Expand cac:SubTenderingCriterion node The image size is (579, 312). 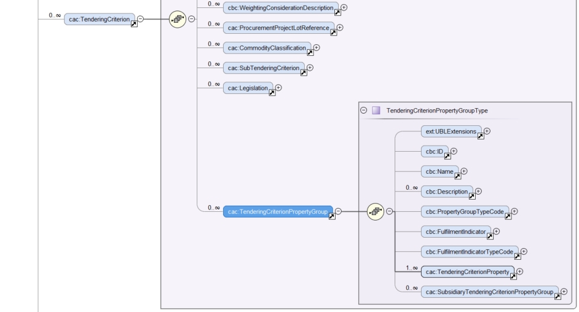pos(310,68)
